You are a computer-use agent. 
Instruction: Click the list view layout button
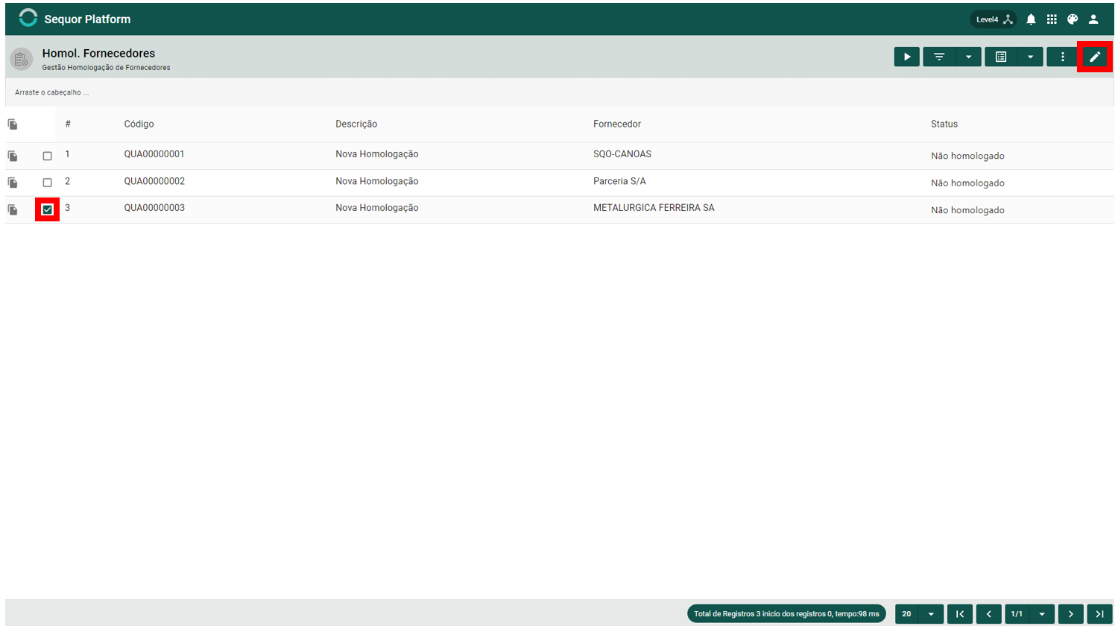click(x=1001, y=57)
